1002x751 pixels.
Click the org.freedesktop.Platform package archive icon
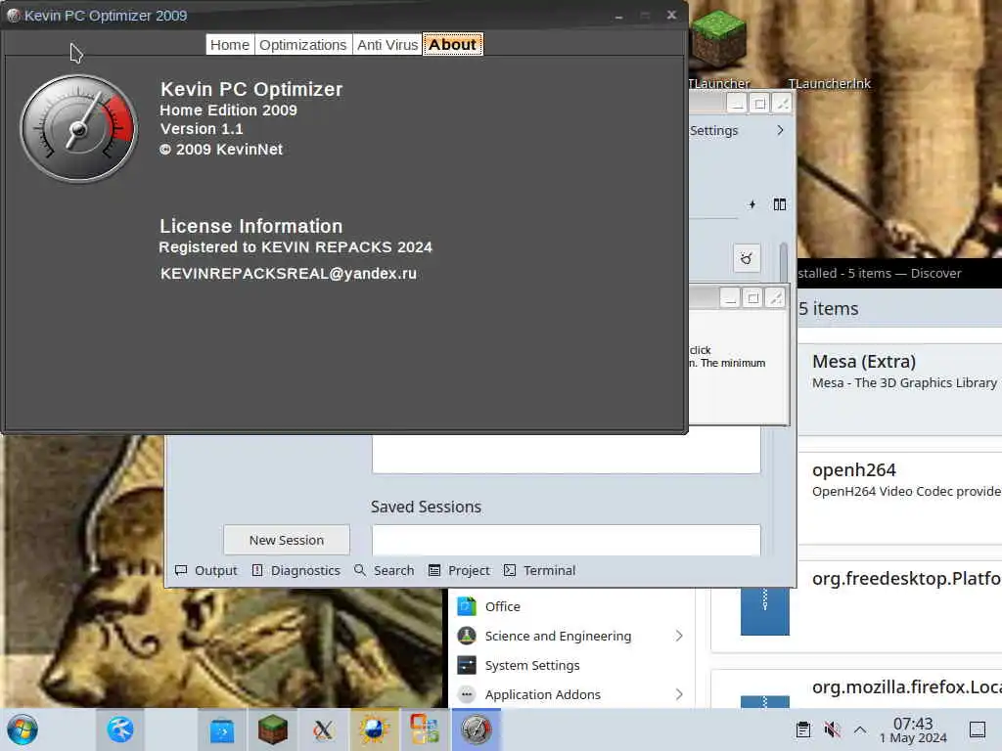click(x=765, y=611)
